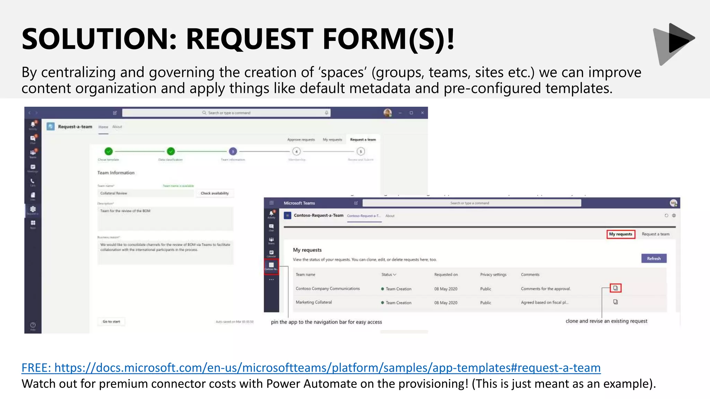Viewport: 710px width, 399px height.
Task: Select the Request a team tab in the left window
Action: point(363,140)
